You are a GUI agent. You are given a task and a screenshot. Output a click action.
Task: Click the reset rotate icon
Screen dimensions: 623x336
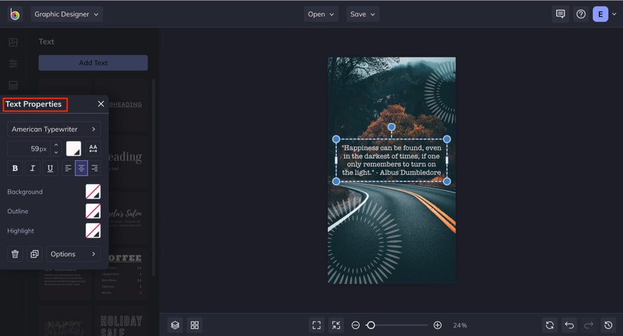point(550,325)
